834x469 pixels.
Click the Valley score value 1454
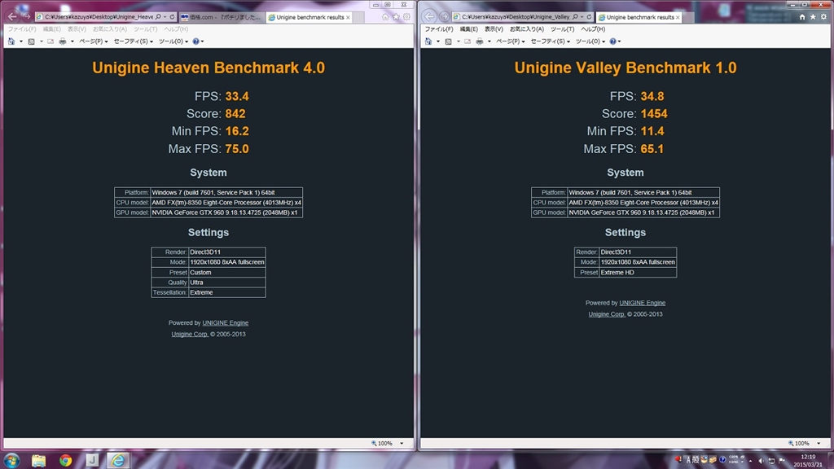[x=654, y=114]
